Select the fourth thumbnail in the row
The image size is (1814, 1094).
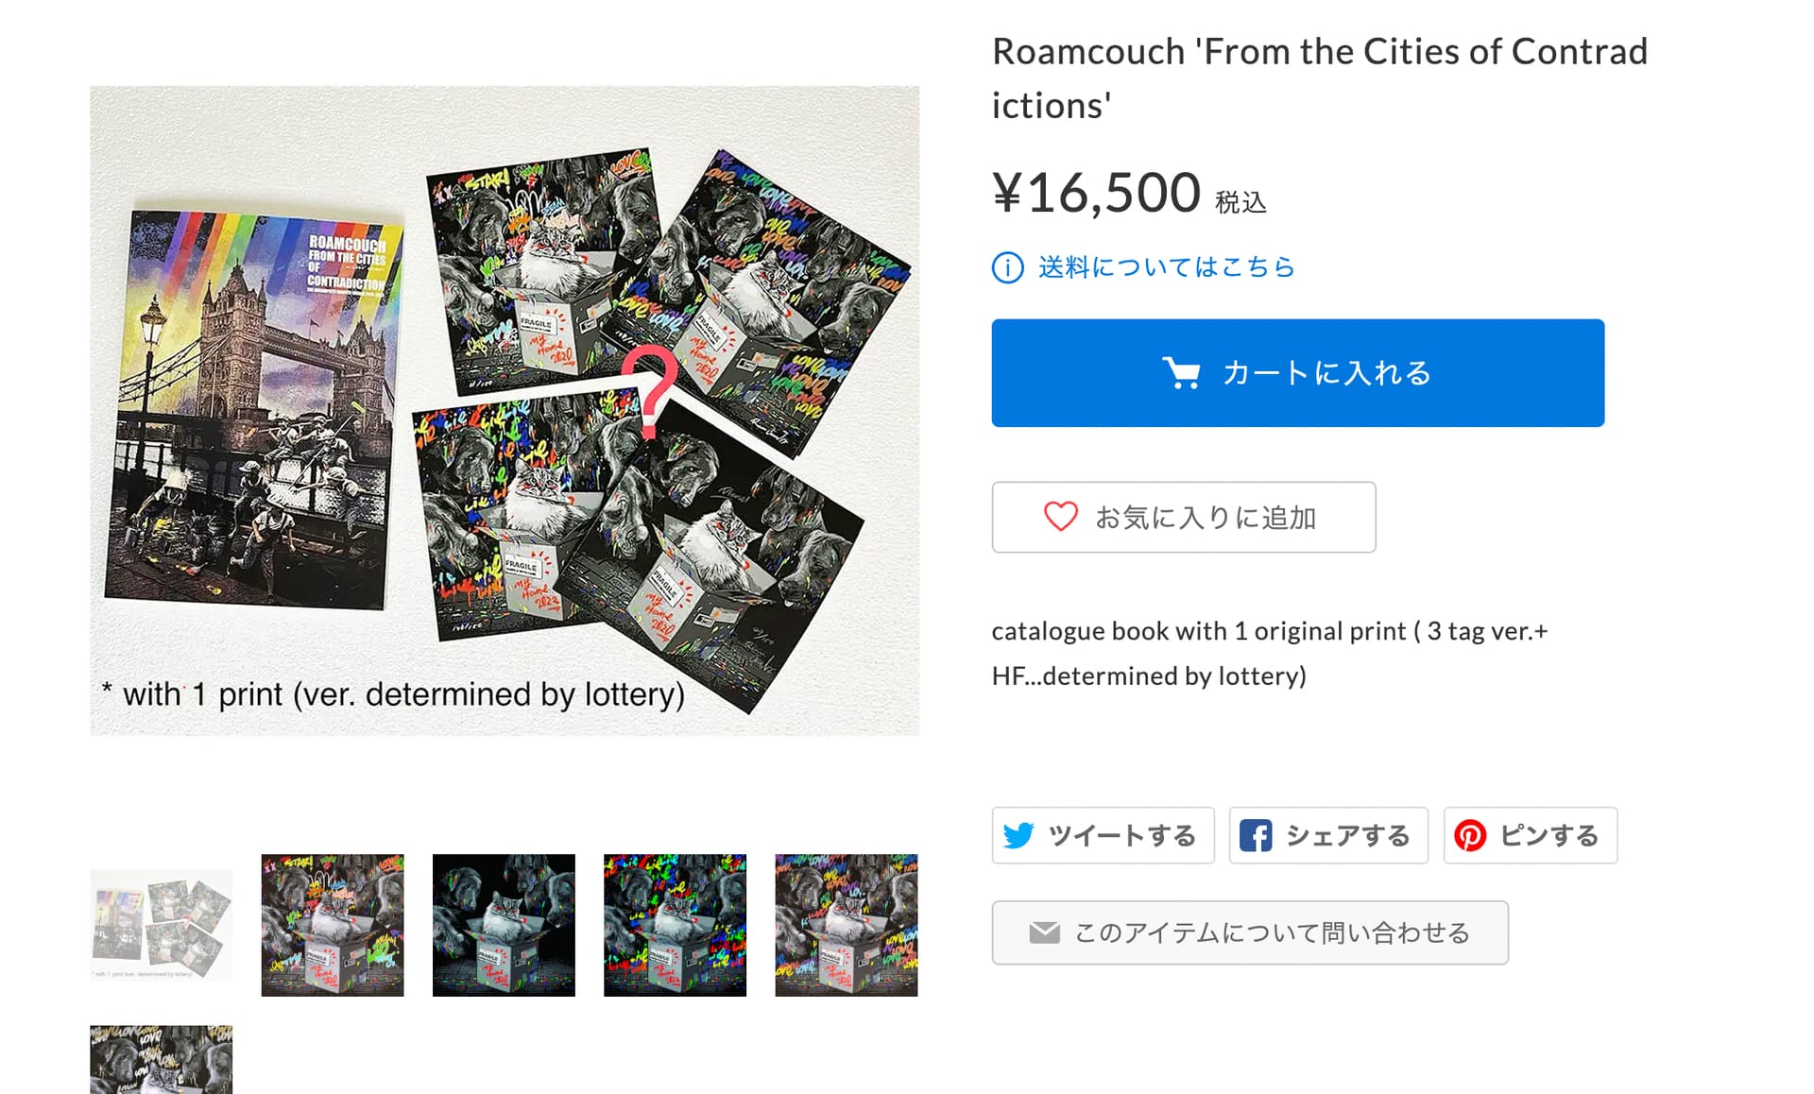(675, 925)
